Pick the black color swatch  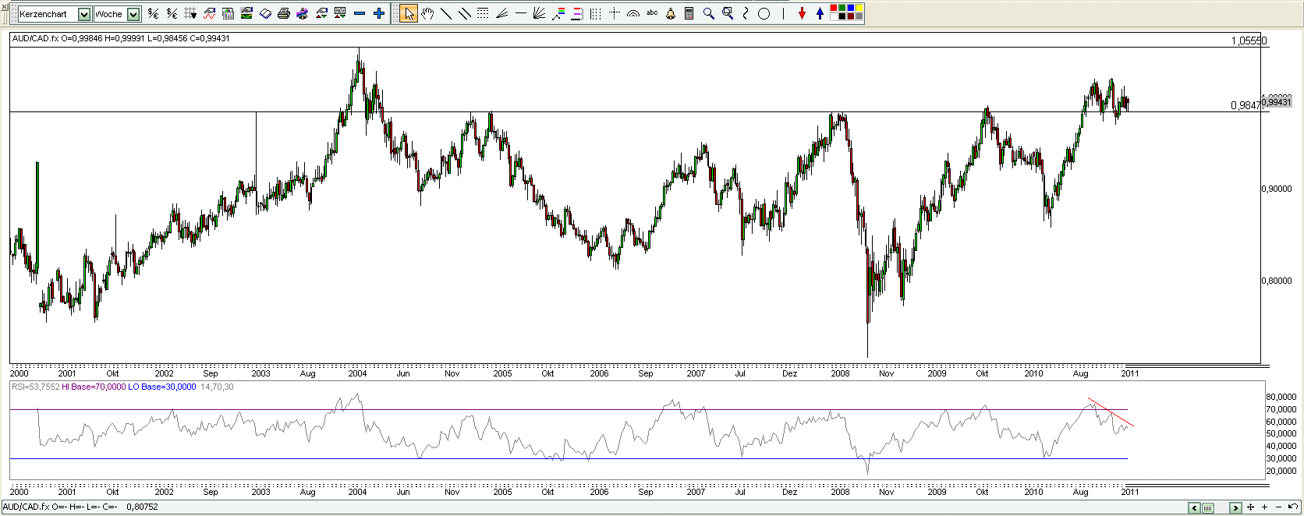tap(842, 16)
